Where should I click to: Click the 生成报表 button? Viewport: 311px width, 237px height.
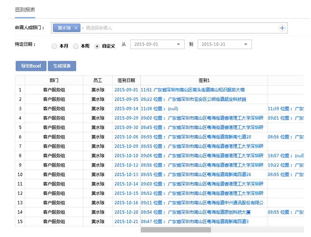[x=62, y=66]
